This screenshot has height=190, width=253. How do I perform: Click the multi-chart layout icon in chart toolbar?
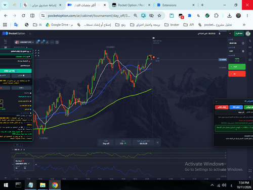pyautogui.click(x=57, y=42)
